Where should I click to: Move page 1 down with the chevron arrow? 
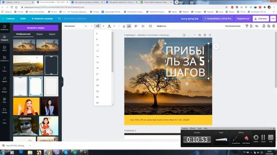point(194,35)
